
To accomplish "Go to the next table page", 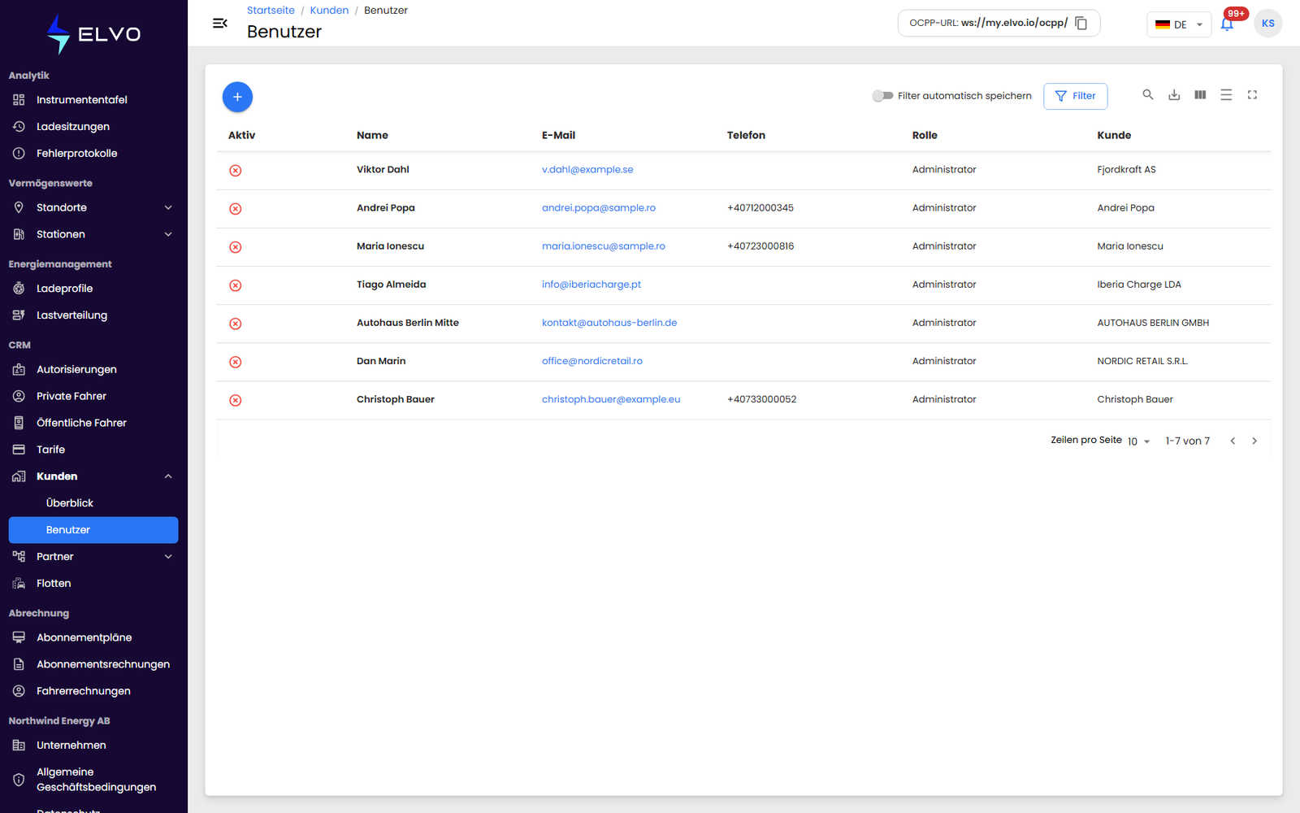I will [x=1254, y=441].
